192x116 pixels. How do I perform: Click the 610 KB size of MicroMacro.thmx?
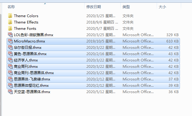(172, 41)
